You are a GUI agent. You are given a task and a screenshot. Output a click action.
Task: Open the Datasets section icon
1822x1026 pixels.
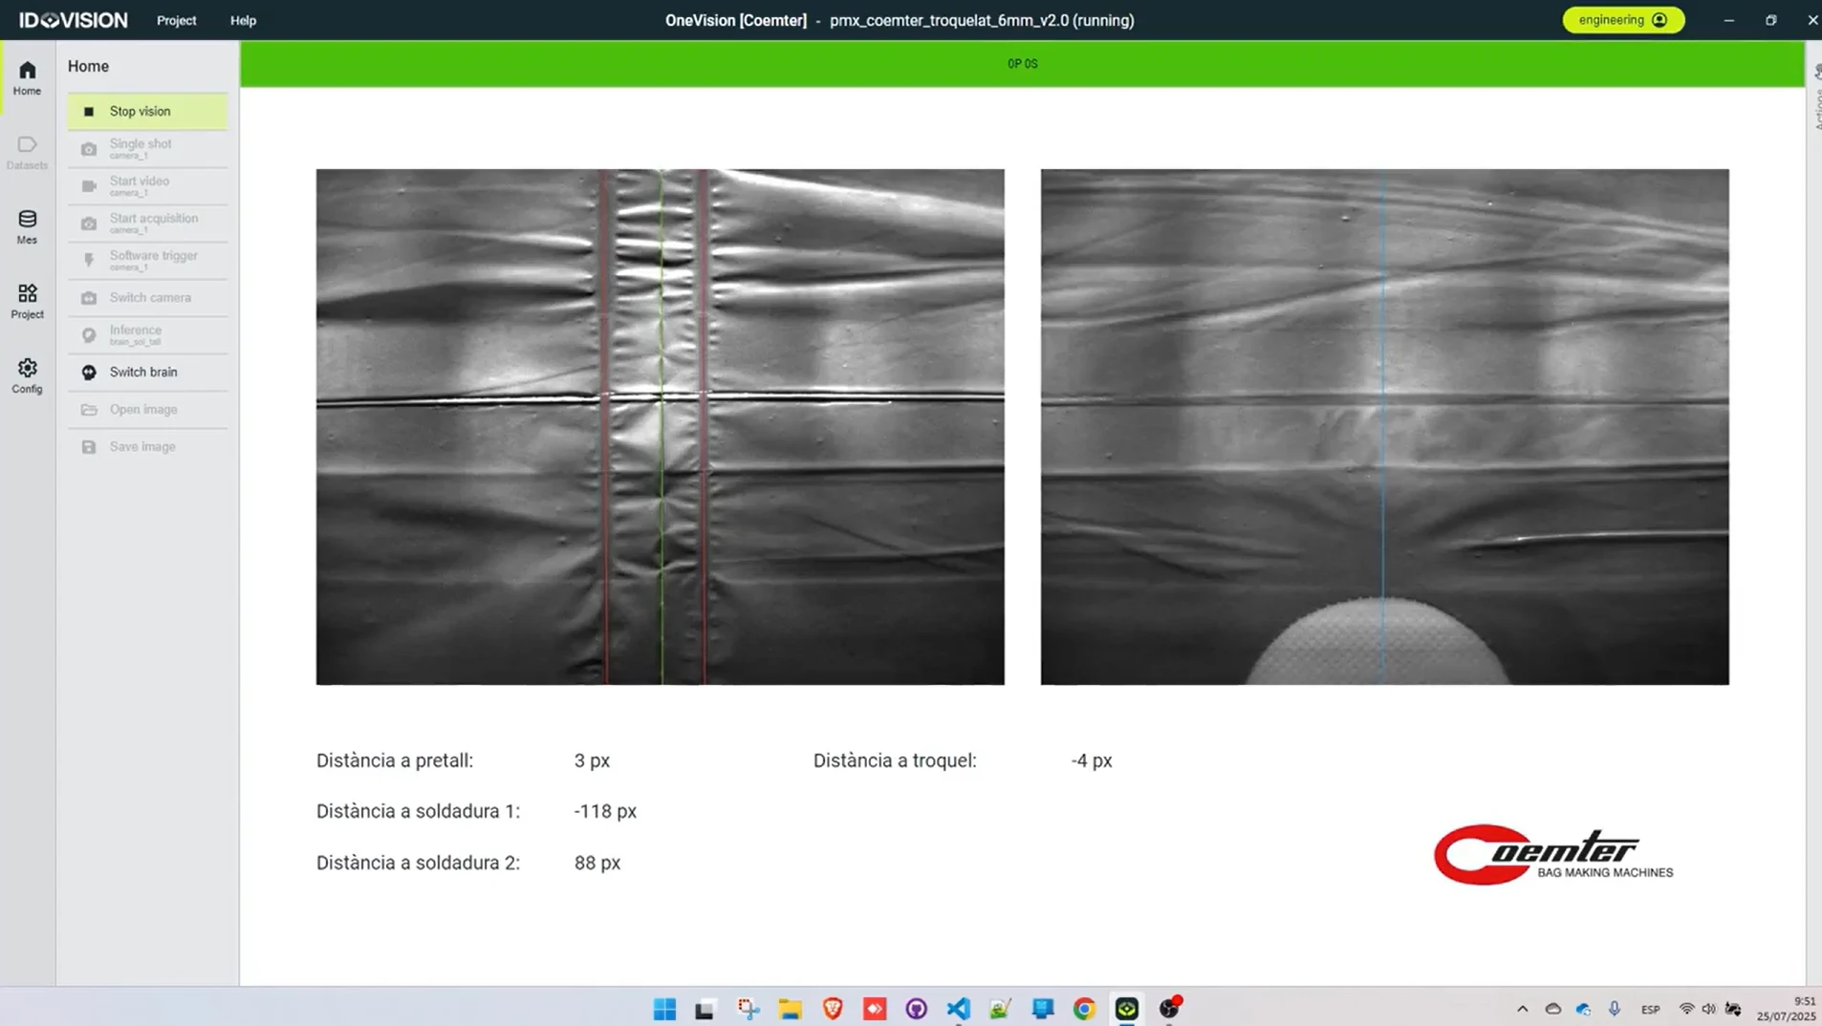click(x=27, y=152)
